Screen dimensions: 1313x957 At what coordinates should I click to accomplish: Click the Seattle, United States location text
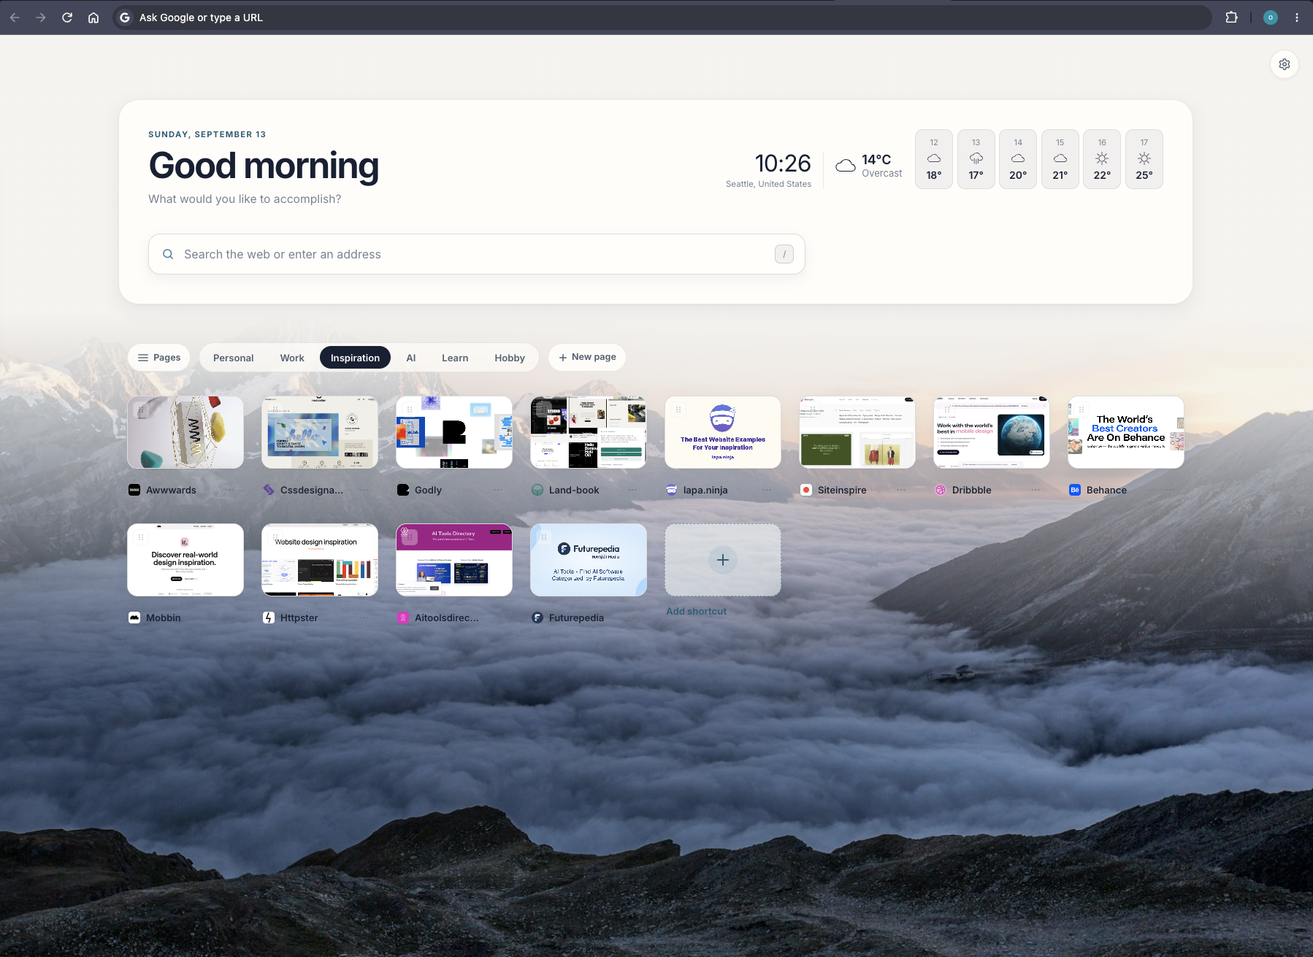tap(768, 184)
